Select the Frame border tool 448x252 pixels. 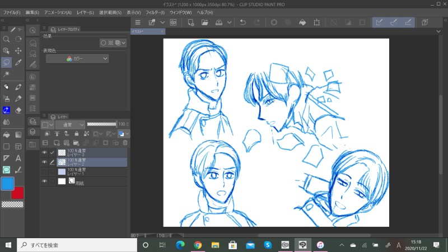click(18, 147)
